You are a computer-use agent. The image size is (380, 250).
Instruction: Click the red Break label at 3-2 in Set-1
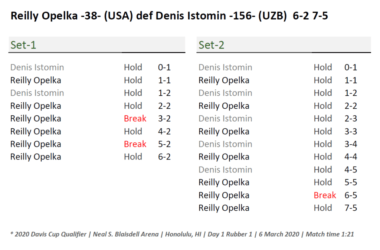[135, 119]
